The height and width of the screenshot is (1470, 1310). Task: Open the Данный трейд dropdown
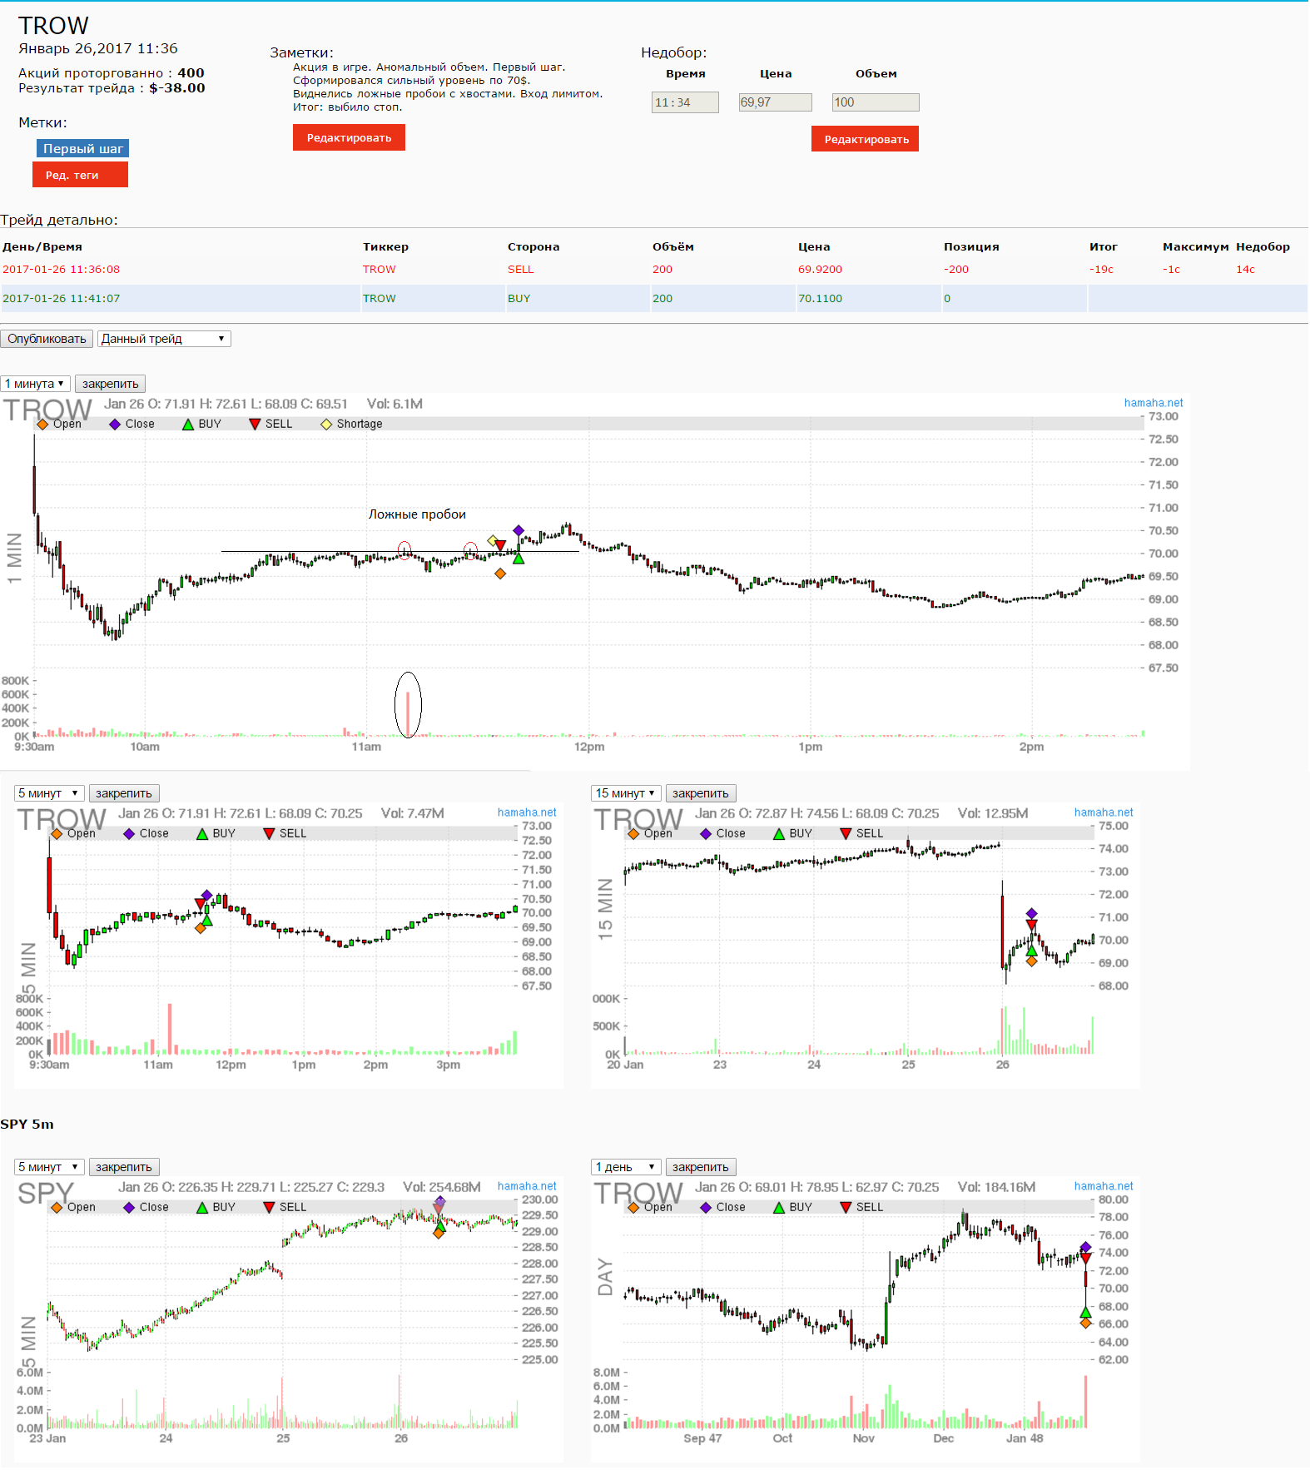(164, 339)
